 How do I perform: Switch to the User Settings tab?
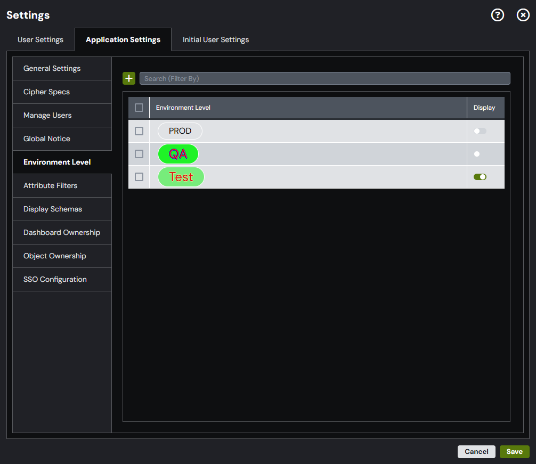pyautogui.click(x=40, y=39)
